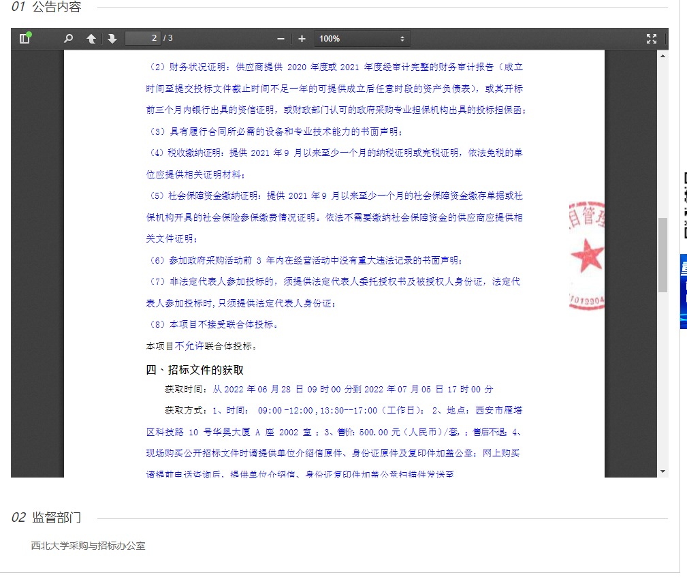Open the blue banner on right edge
This screenshot has width=687, height=577.
[x=683, y=292]
